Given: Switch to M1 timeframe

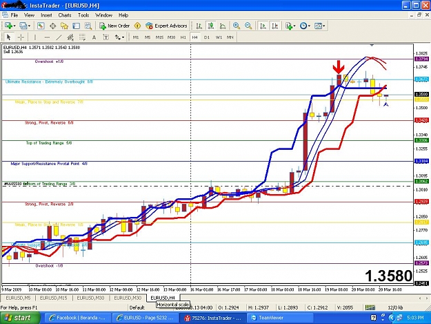Looking at the screenshot, I should pyautogui.click(x=136, y=37).
